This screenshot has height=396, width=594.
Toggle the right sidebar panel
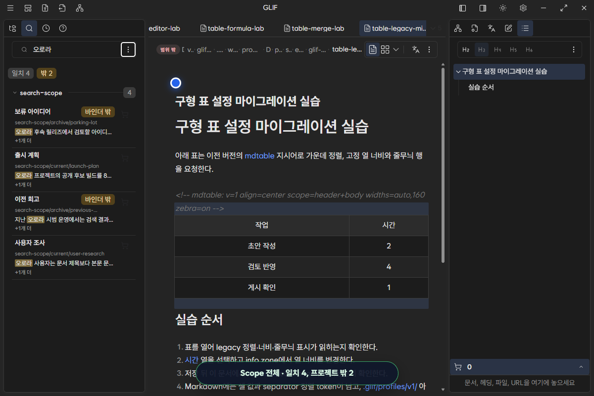[483, 8]
